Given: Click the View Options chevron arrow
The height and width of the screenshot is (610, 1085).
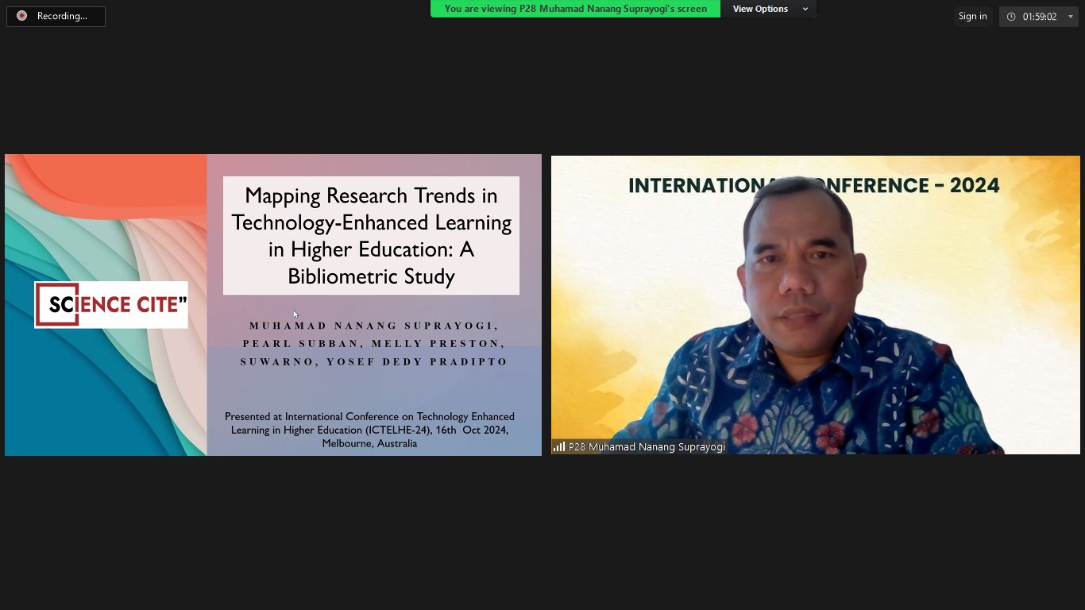Looking at the screenshot, I should pyautogui.click(x=805, y=10).
